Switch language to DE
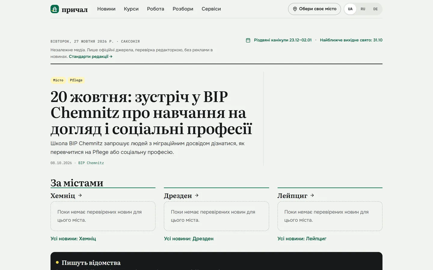 point(375,9)
